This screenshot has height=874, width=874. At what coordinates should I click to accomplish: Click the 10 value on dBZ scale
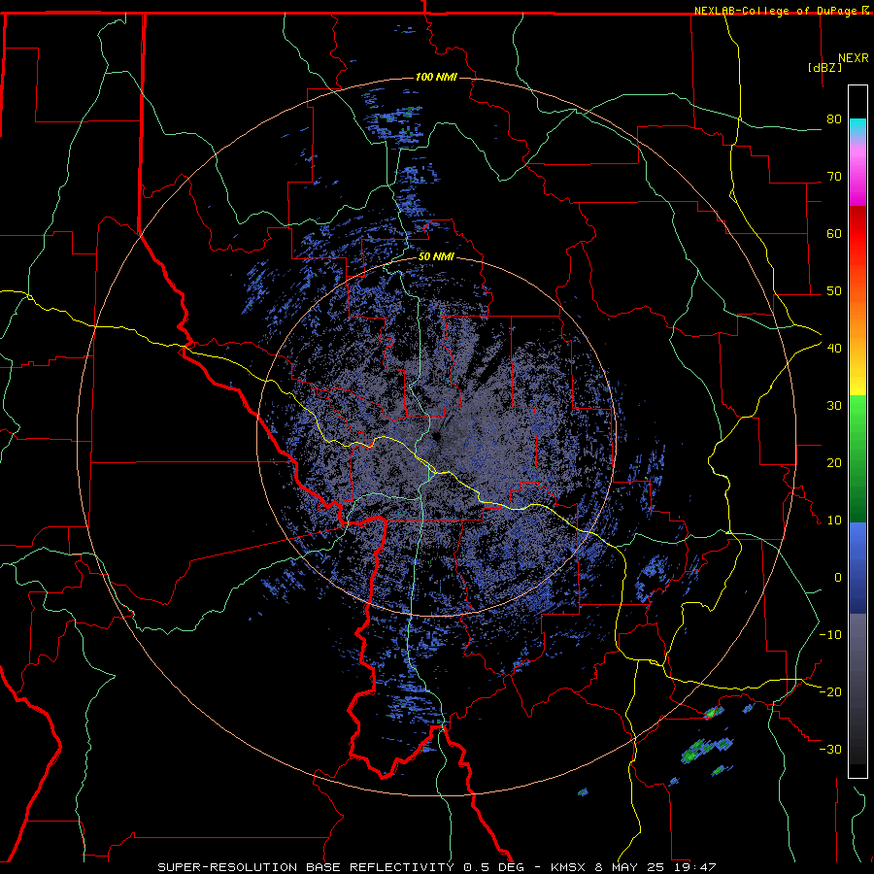click(x=834, y=521)
